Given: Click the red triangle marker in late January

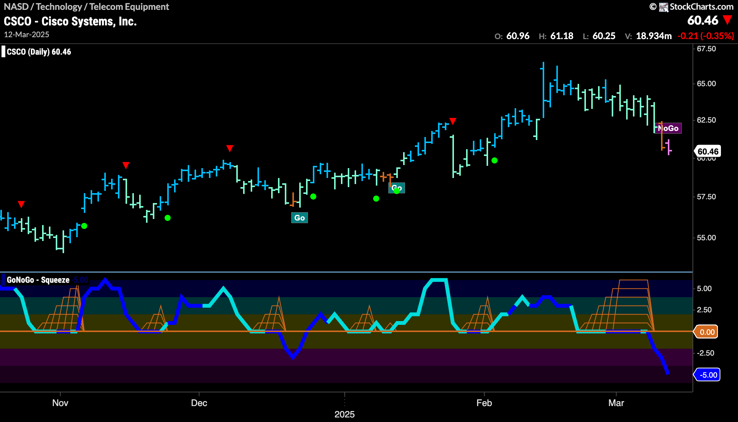Looking at the screenshot, I should pyautogui.click(x=452, y=121).
